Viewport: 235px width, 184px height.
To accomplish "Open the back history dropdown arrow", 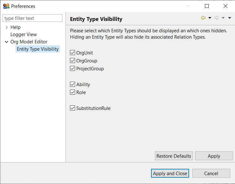I will coord(210,18).
